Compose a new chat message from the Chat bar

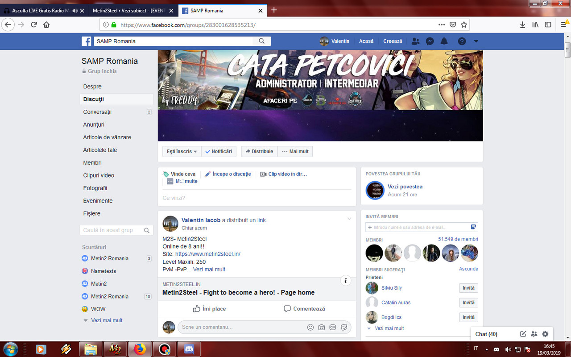[x=523, y=334]
